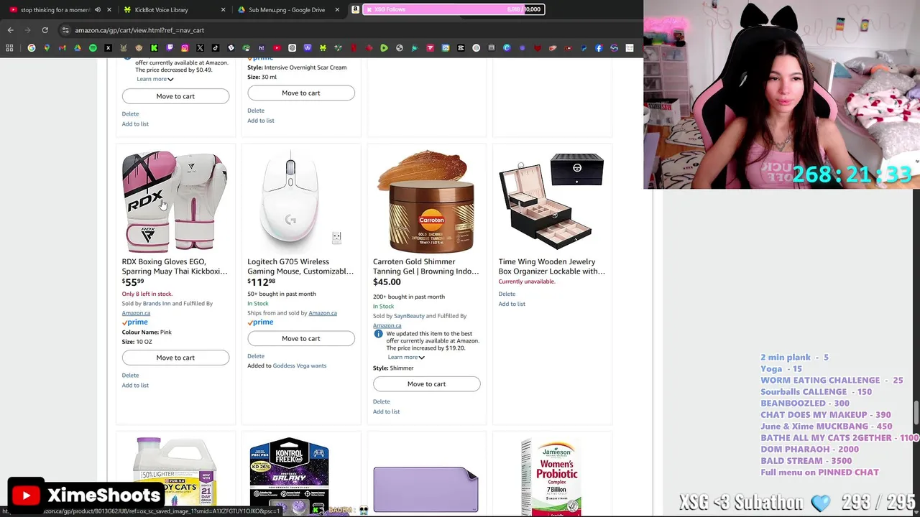This screenshot has width=920, height=517.
Task: Move Logitech G705 mouse to cart
Action: tap(301, 338)
